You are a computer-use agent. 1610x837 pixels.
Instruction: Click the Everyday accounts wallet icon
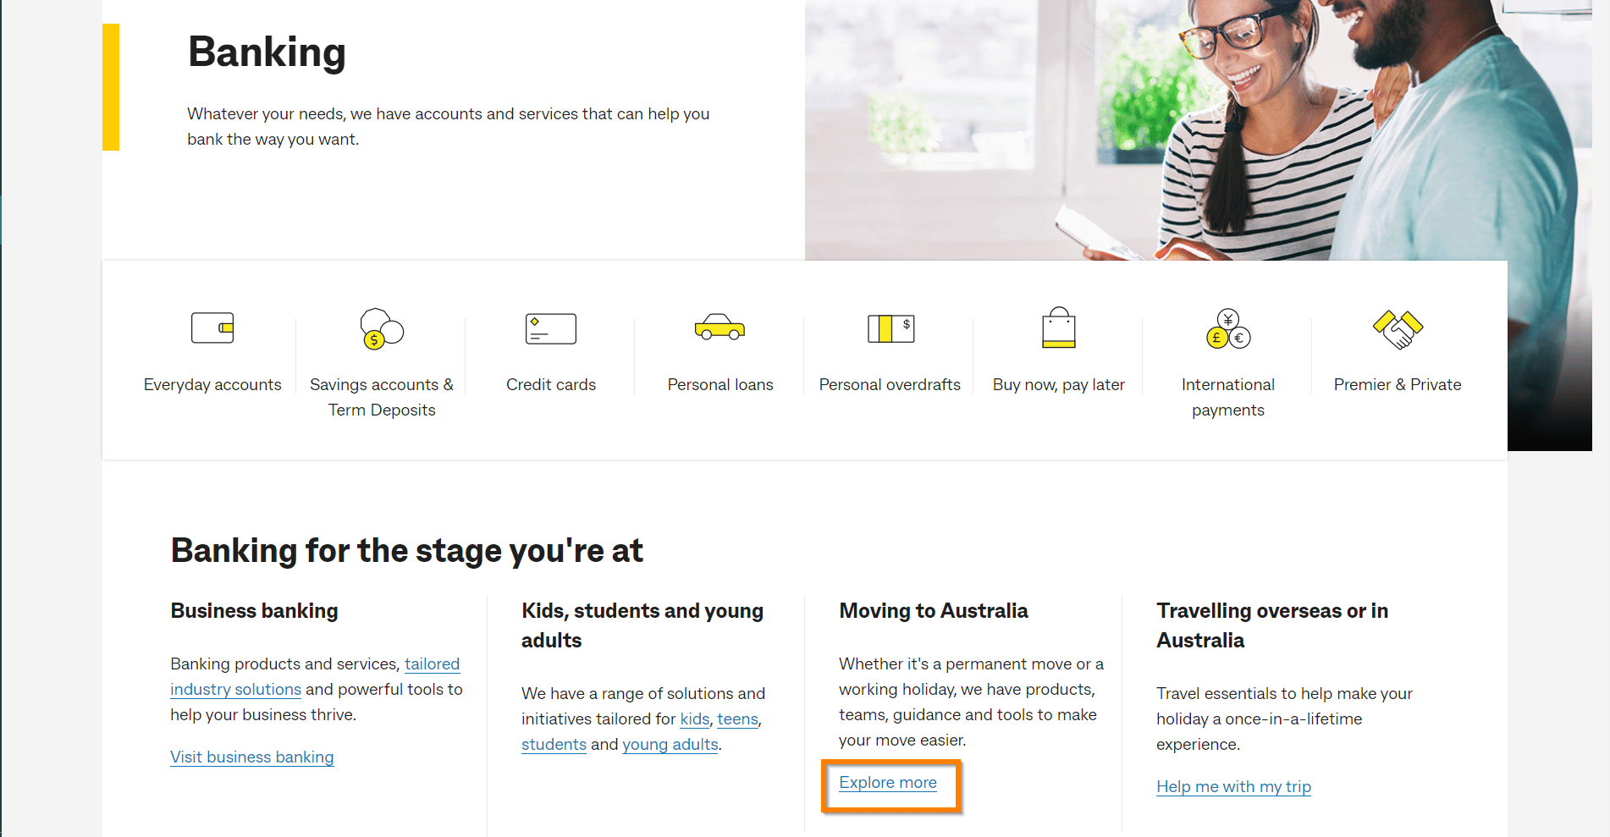[212, 328]
